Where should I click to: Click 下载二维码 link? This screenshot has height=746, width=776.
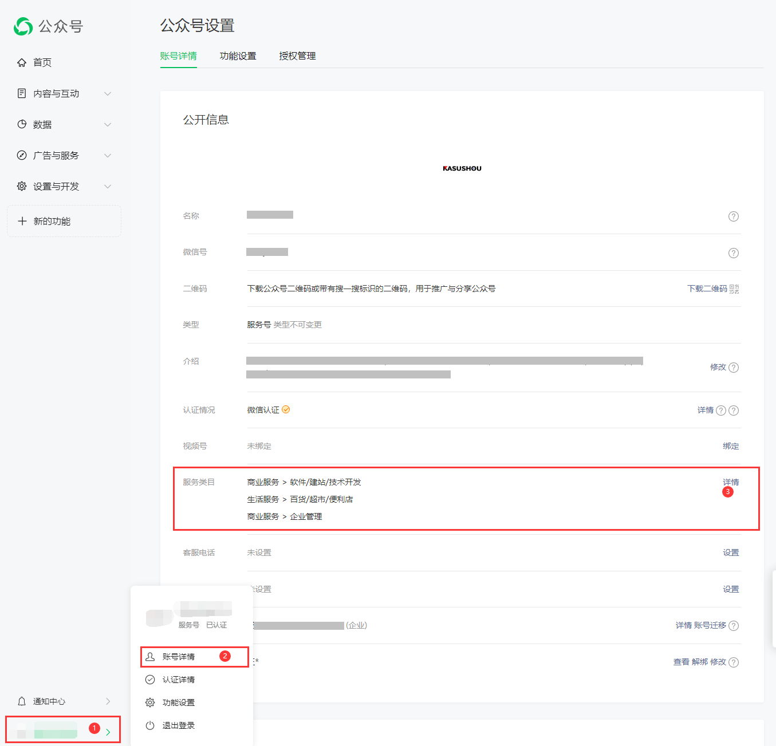point(707,289)
